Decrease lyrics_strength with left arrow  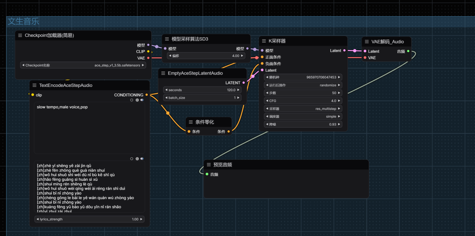(37, 219)
